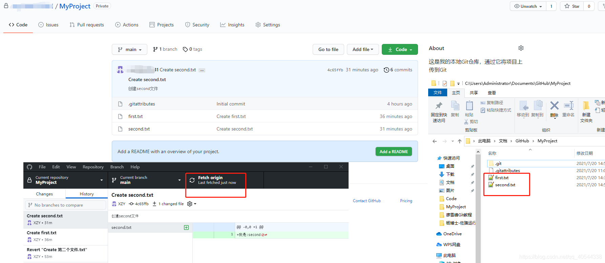Screen dimensions: 605x263
Task: Open first.txt in the GitHub file list
Action: [x=135, y=116]
